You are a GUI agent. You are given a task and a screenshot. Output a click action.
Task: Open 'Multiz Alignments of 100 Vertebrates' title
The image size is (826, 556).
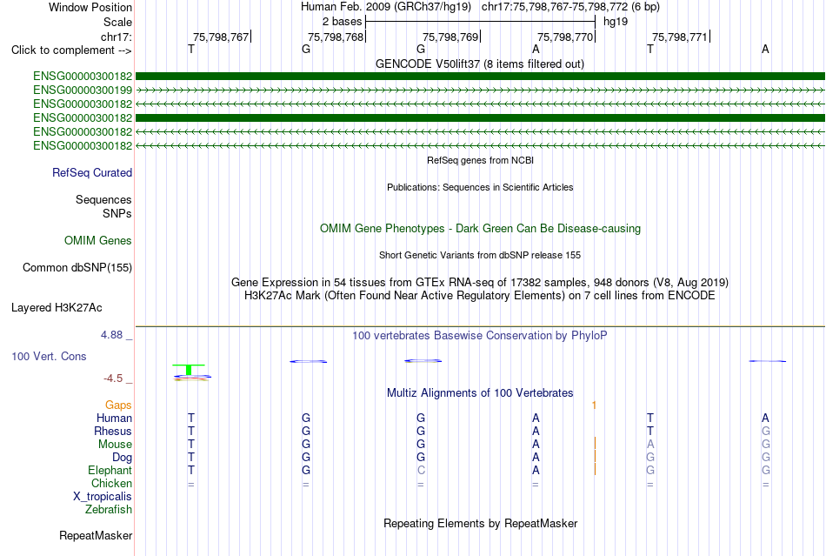point(480,393)
